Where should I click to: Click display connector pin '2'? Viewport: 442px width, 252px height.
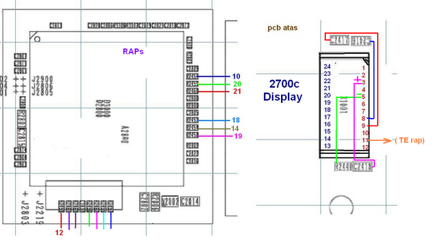363,75
